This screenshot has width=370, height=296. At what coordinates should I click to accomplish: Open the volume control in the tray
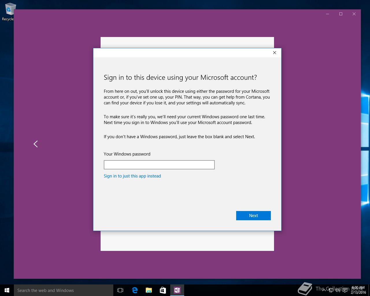[x=338, y=290]
